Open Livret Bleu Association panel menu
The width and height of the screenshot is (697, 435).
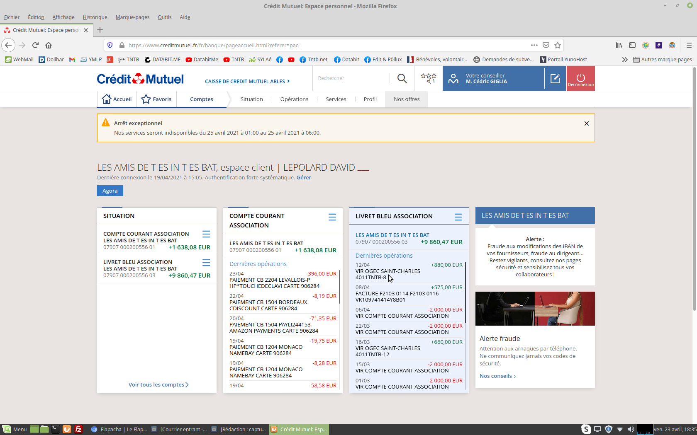coord(458,217)
